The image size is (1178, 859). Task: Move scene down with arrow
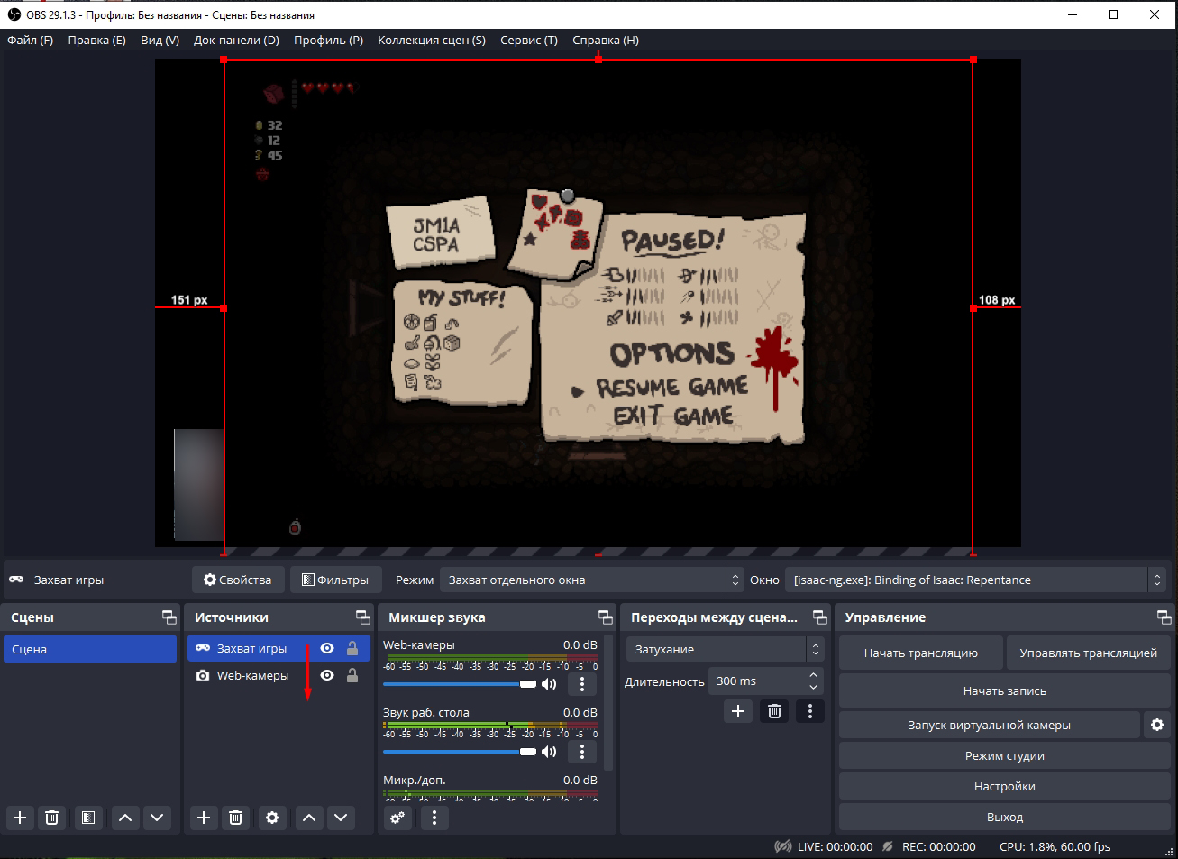click(157, 818)
